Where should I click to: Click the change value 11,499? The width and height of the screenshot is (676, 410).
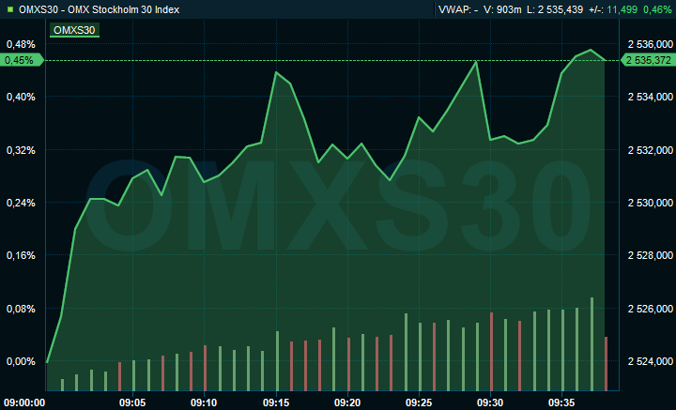pos(622,9)
